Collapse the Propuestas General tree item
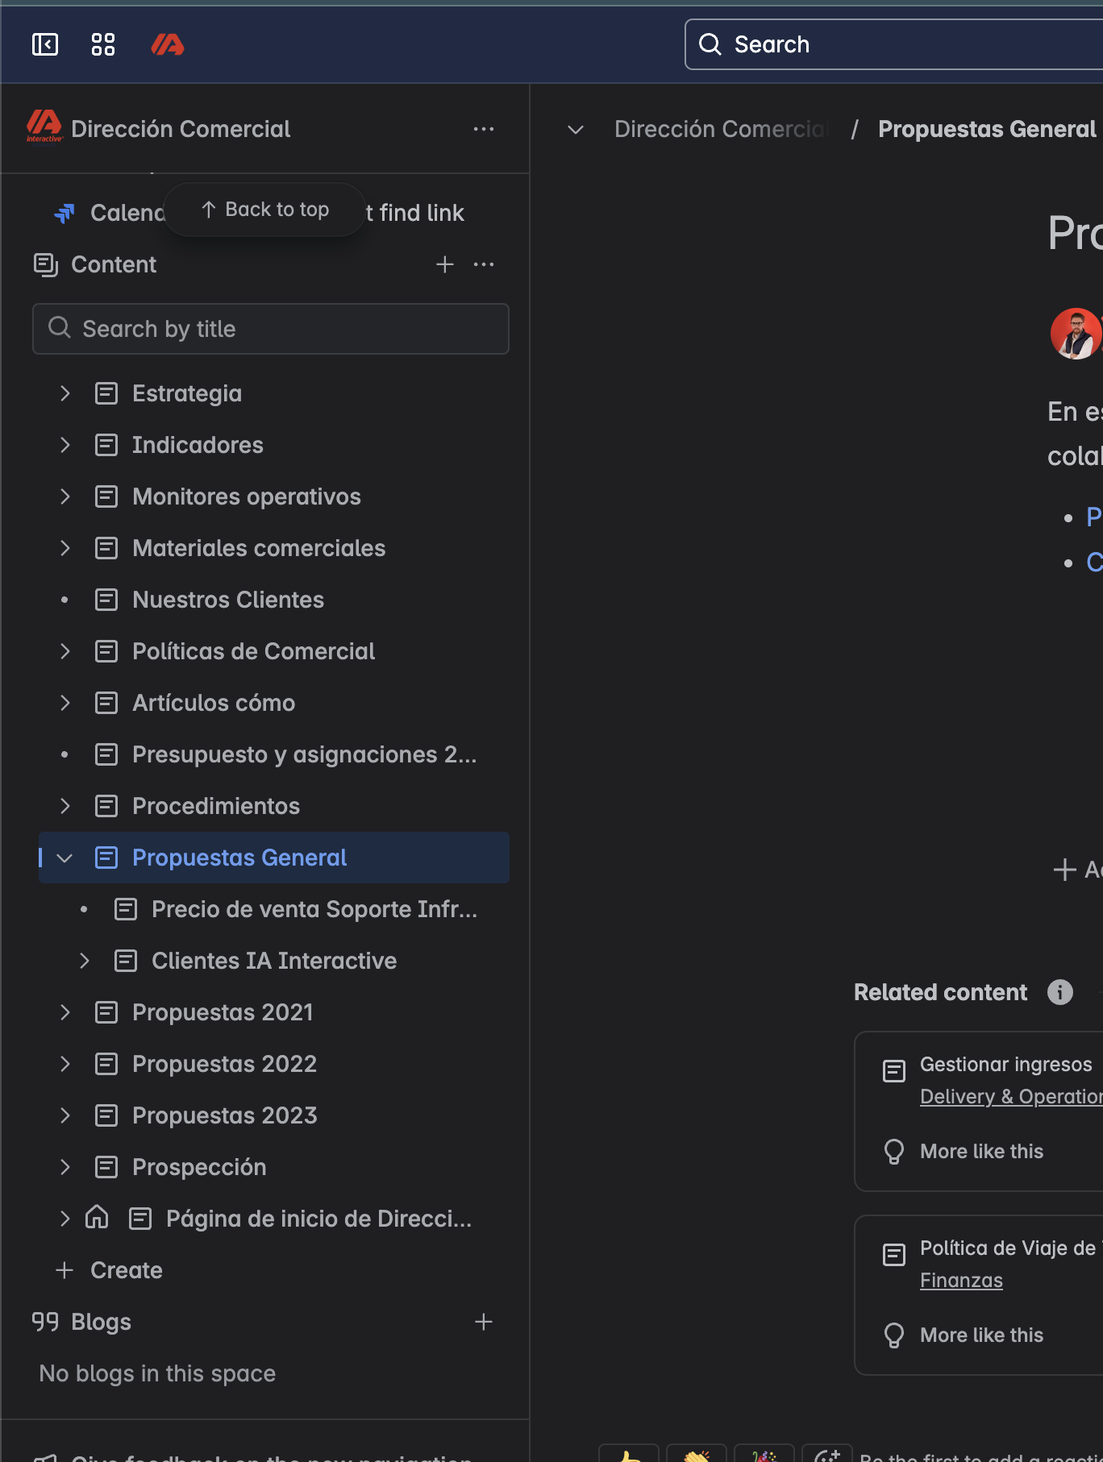 65,858
